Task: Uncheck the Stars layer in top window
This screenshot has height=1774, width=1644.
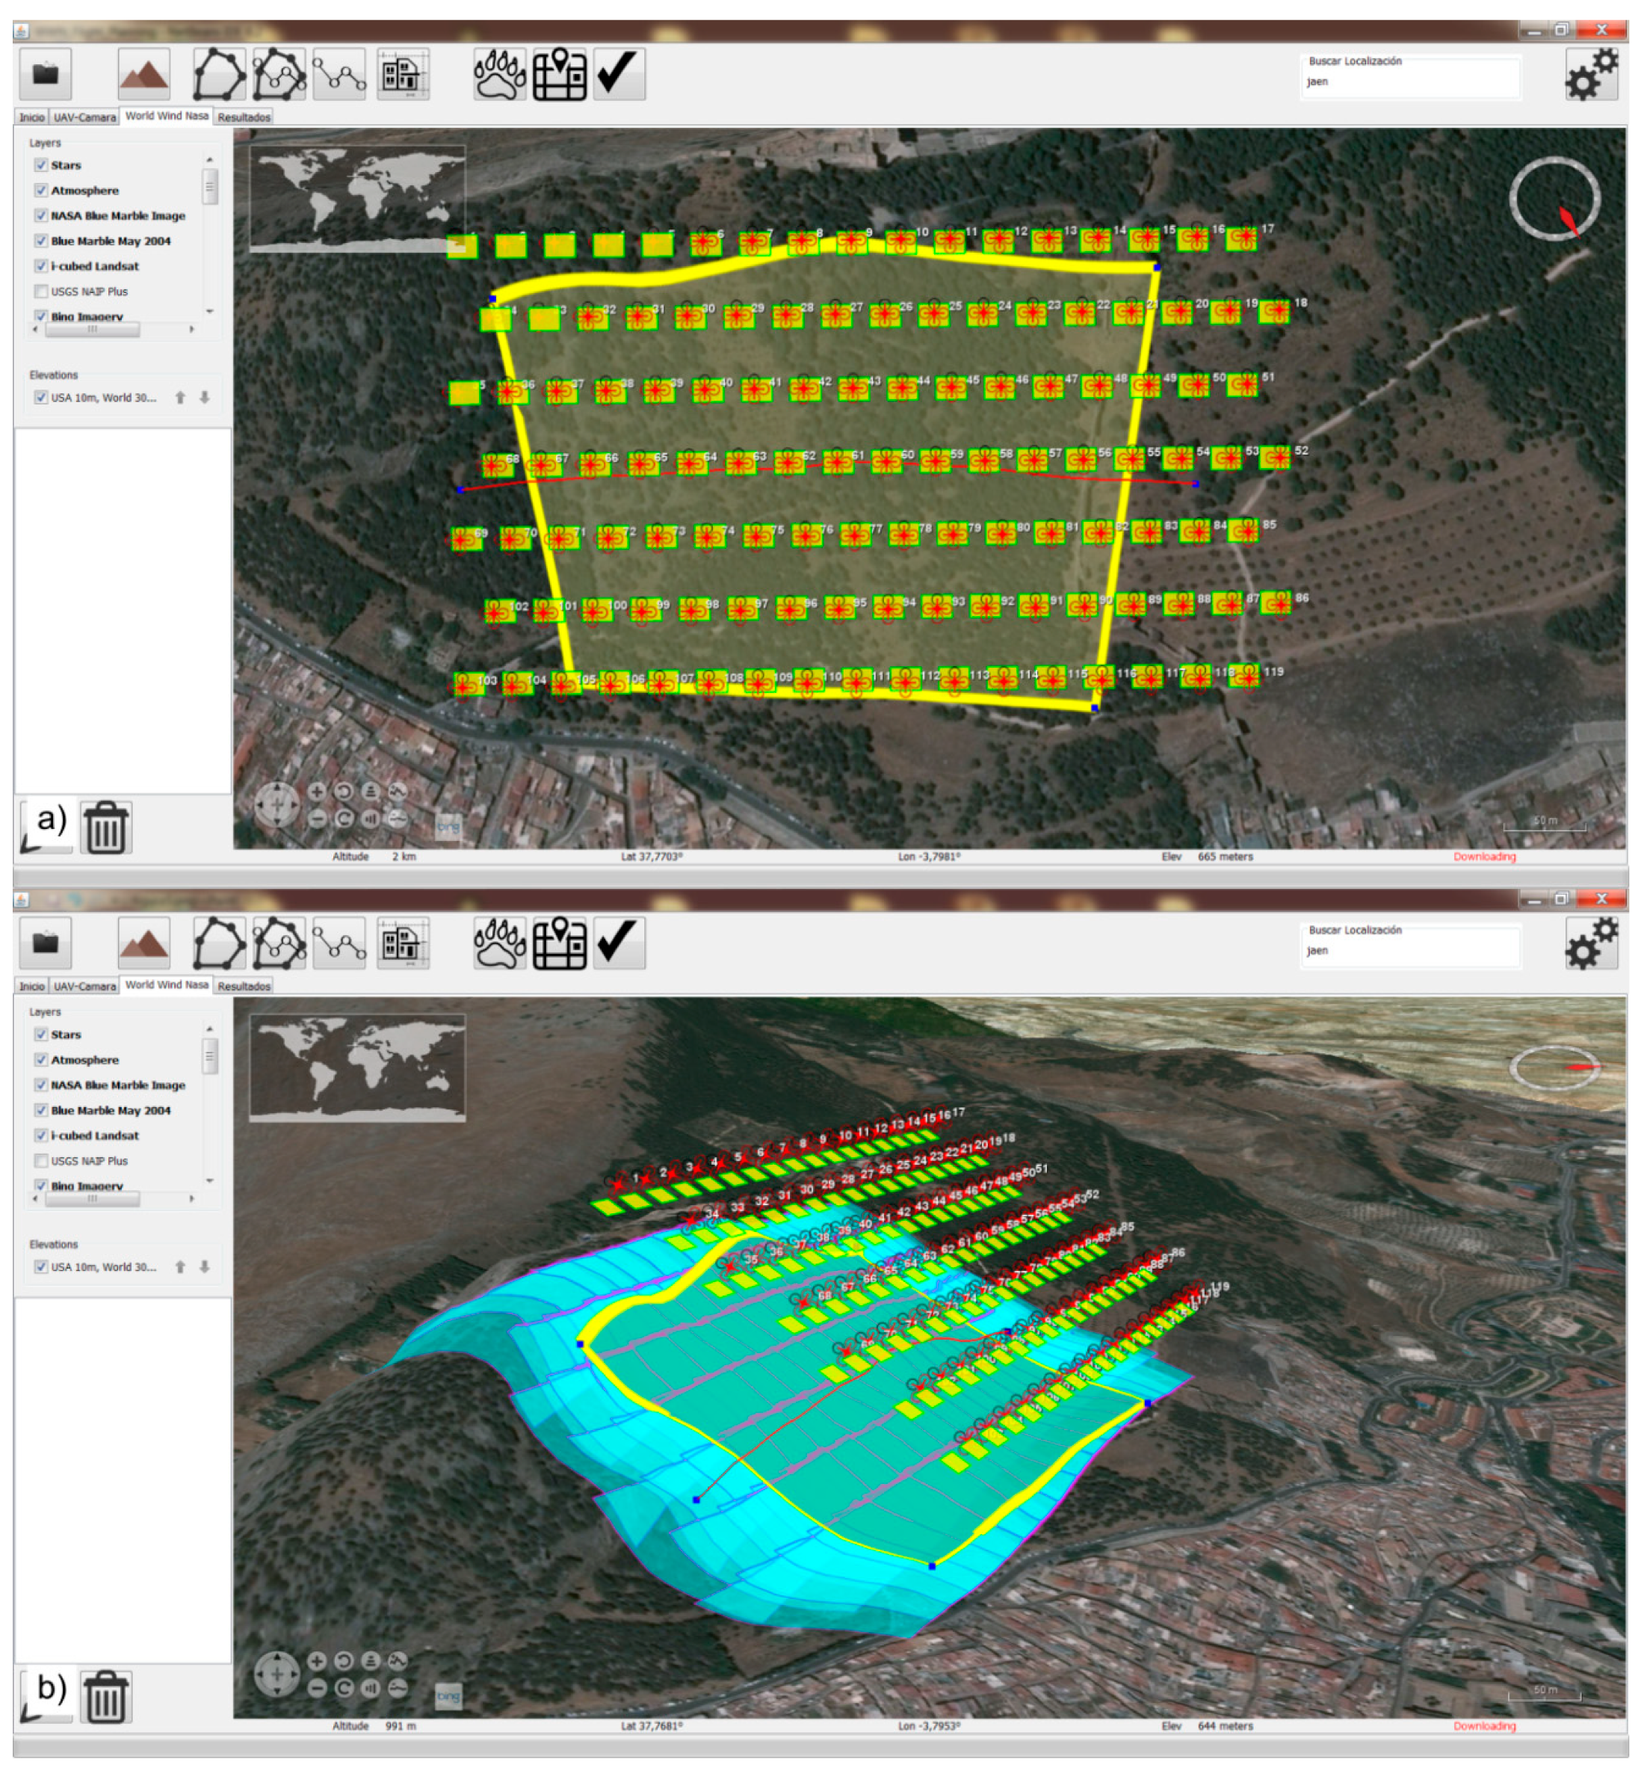Action: tap(41, 165)
